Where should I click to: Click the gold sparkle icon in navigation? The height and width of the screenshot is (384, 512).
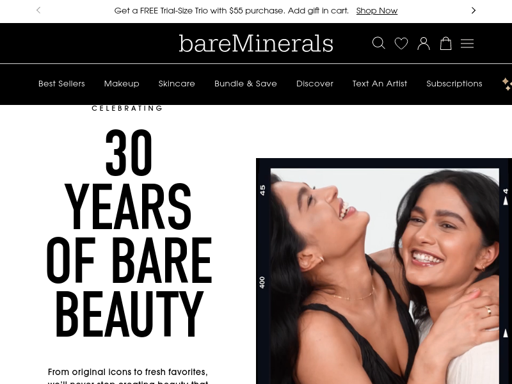pos(507,84)
